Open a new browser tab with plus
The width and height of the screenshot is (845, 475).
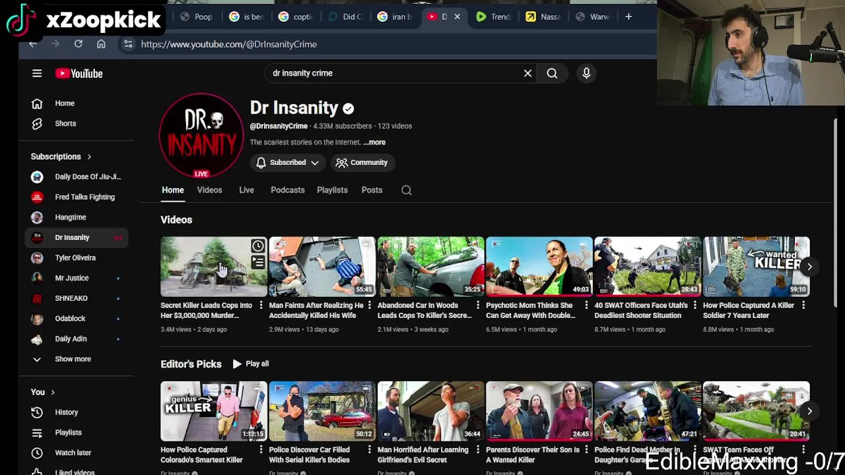[628, 16]
